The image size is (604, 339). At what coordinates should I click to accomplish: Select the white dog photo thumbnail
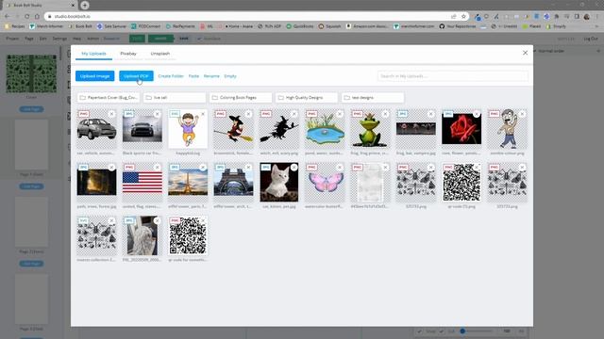click(x=143, y=235)
